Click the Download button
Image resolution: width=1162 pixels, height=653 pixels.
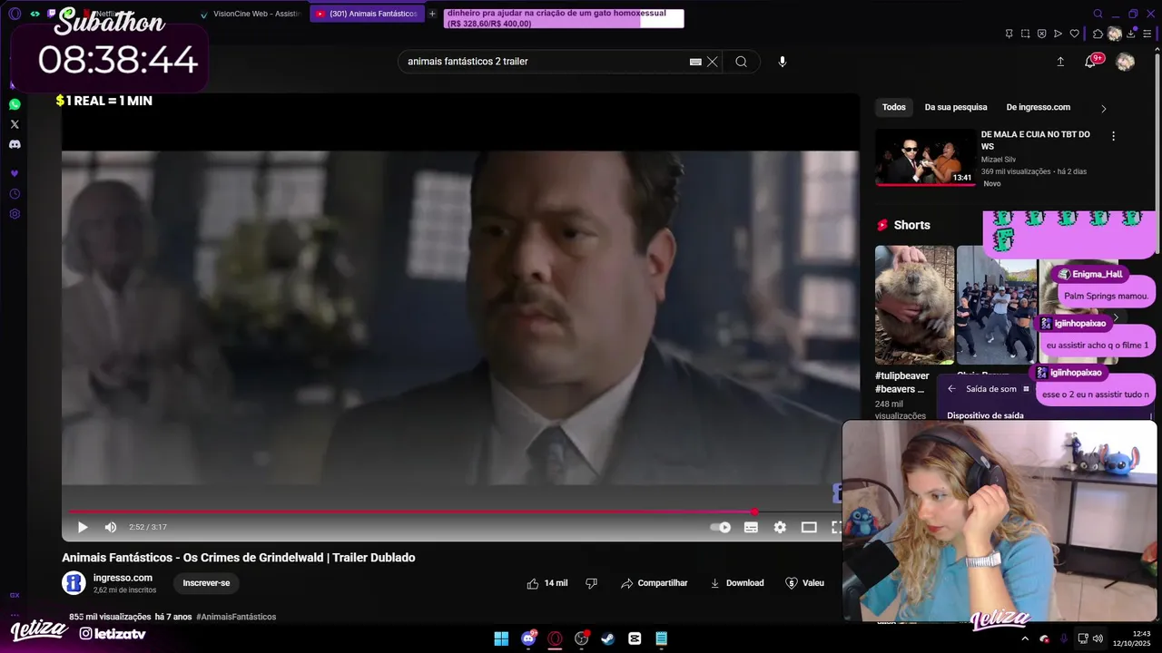(737, 583)
